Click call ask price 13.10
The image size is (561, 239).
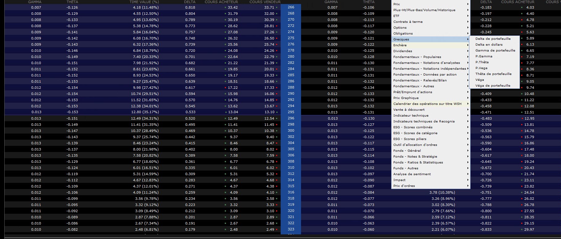tap(269, 112)
